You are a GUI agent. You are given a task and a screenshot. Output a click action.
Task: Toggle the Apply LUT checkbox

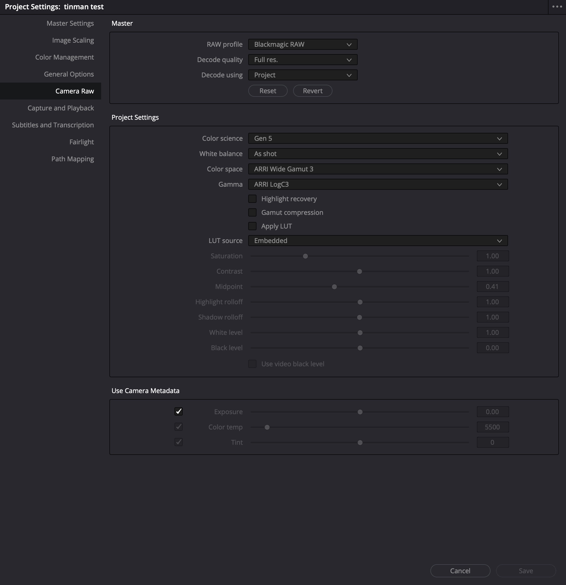[252, 226]
